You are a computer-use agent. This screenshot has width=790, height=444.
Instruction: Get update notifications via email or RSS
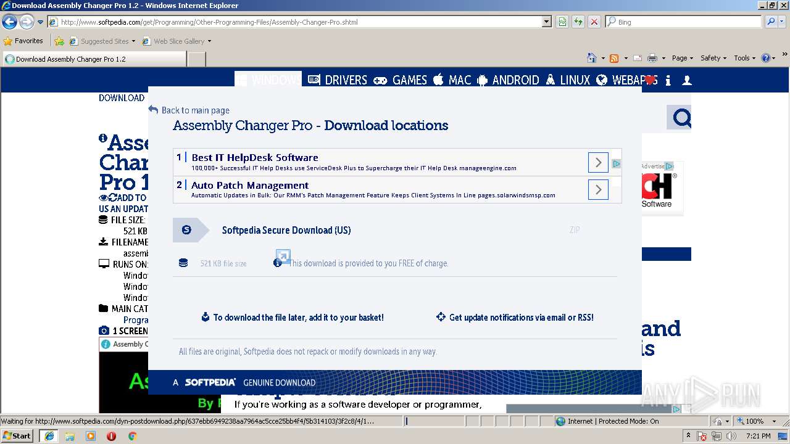click(x=515, y=318)
